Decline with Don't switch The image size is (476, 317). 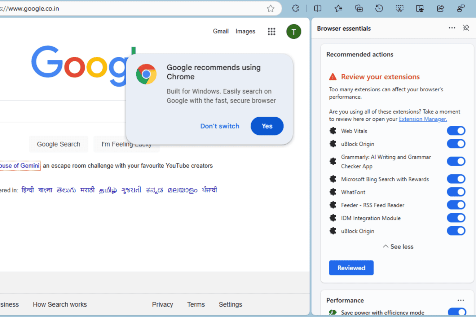(220, 126)
